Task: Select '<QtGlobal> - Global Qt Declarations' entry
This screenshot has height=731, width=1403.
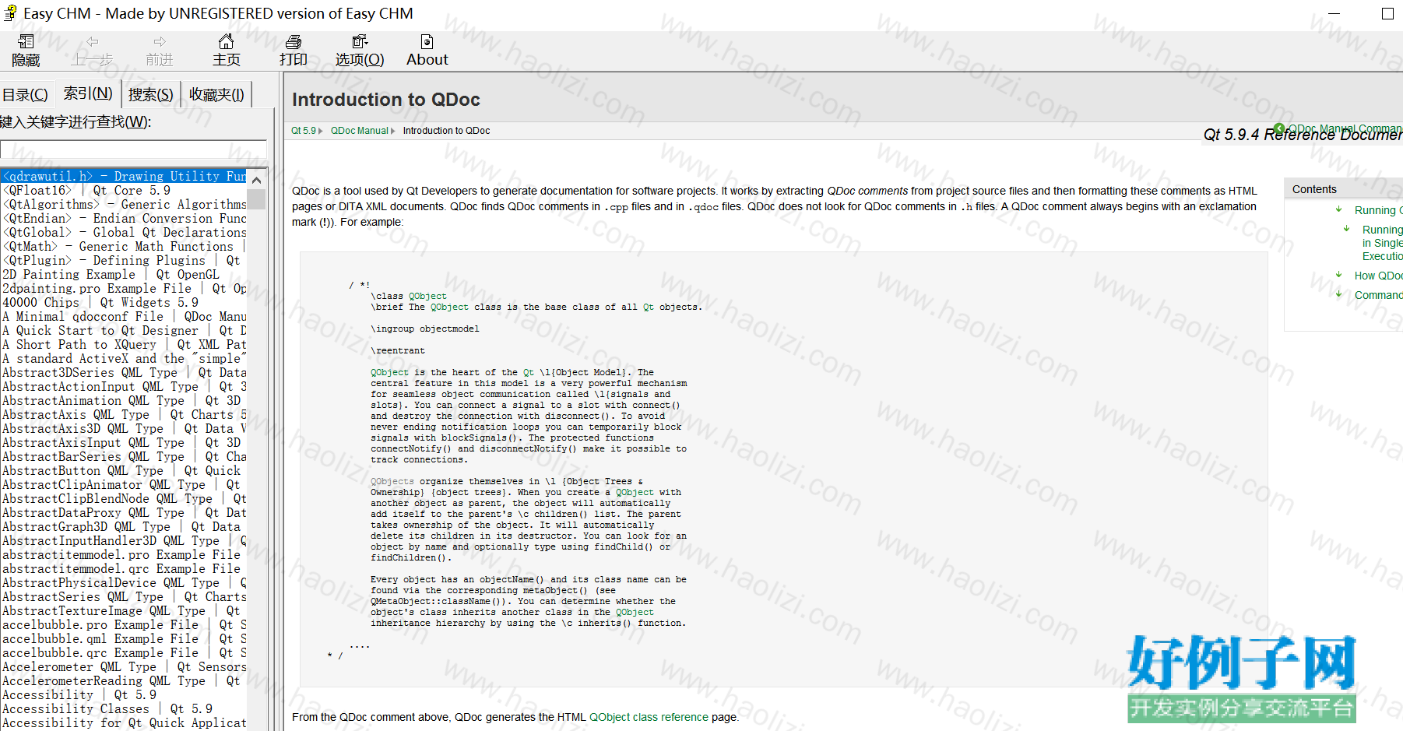Action: pyautogui.click(x=124, y=233)
